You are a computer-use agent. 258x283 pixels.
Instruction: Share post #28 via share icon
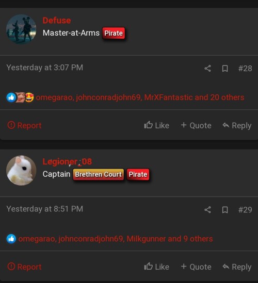(207, 69)
